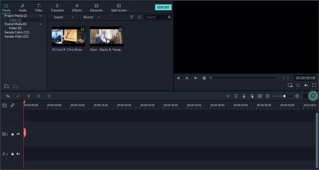Switch to the Audio tab
This screenshot has height=170, width=319.
point(23,8)
